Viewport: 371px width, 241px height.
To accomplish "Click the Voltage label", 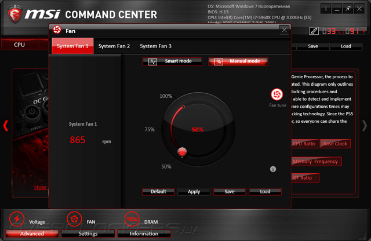I will [37, 222].
